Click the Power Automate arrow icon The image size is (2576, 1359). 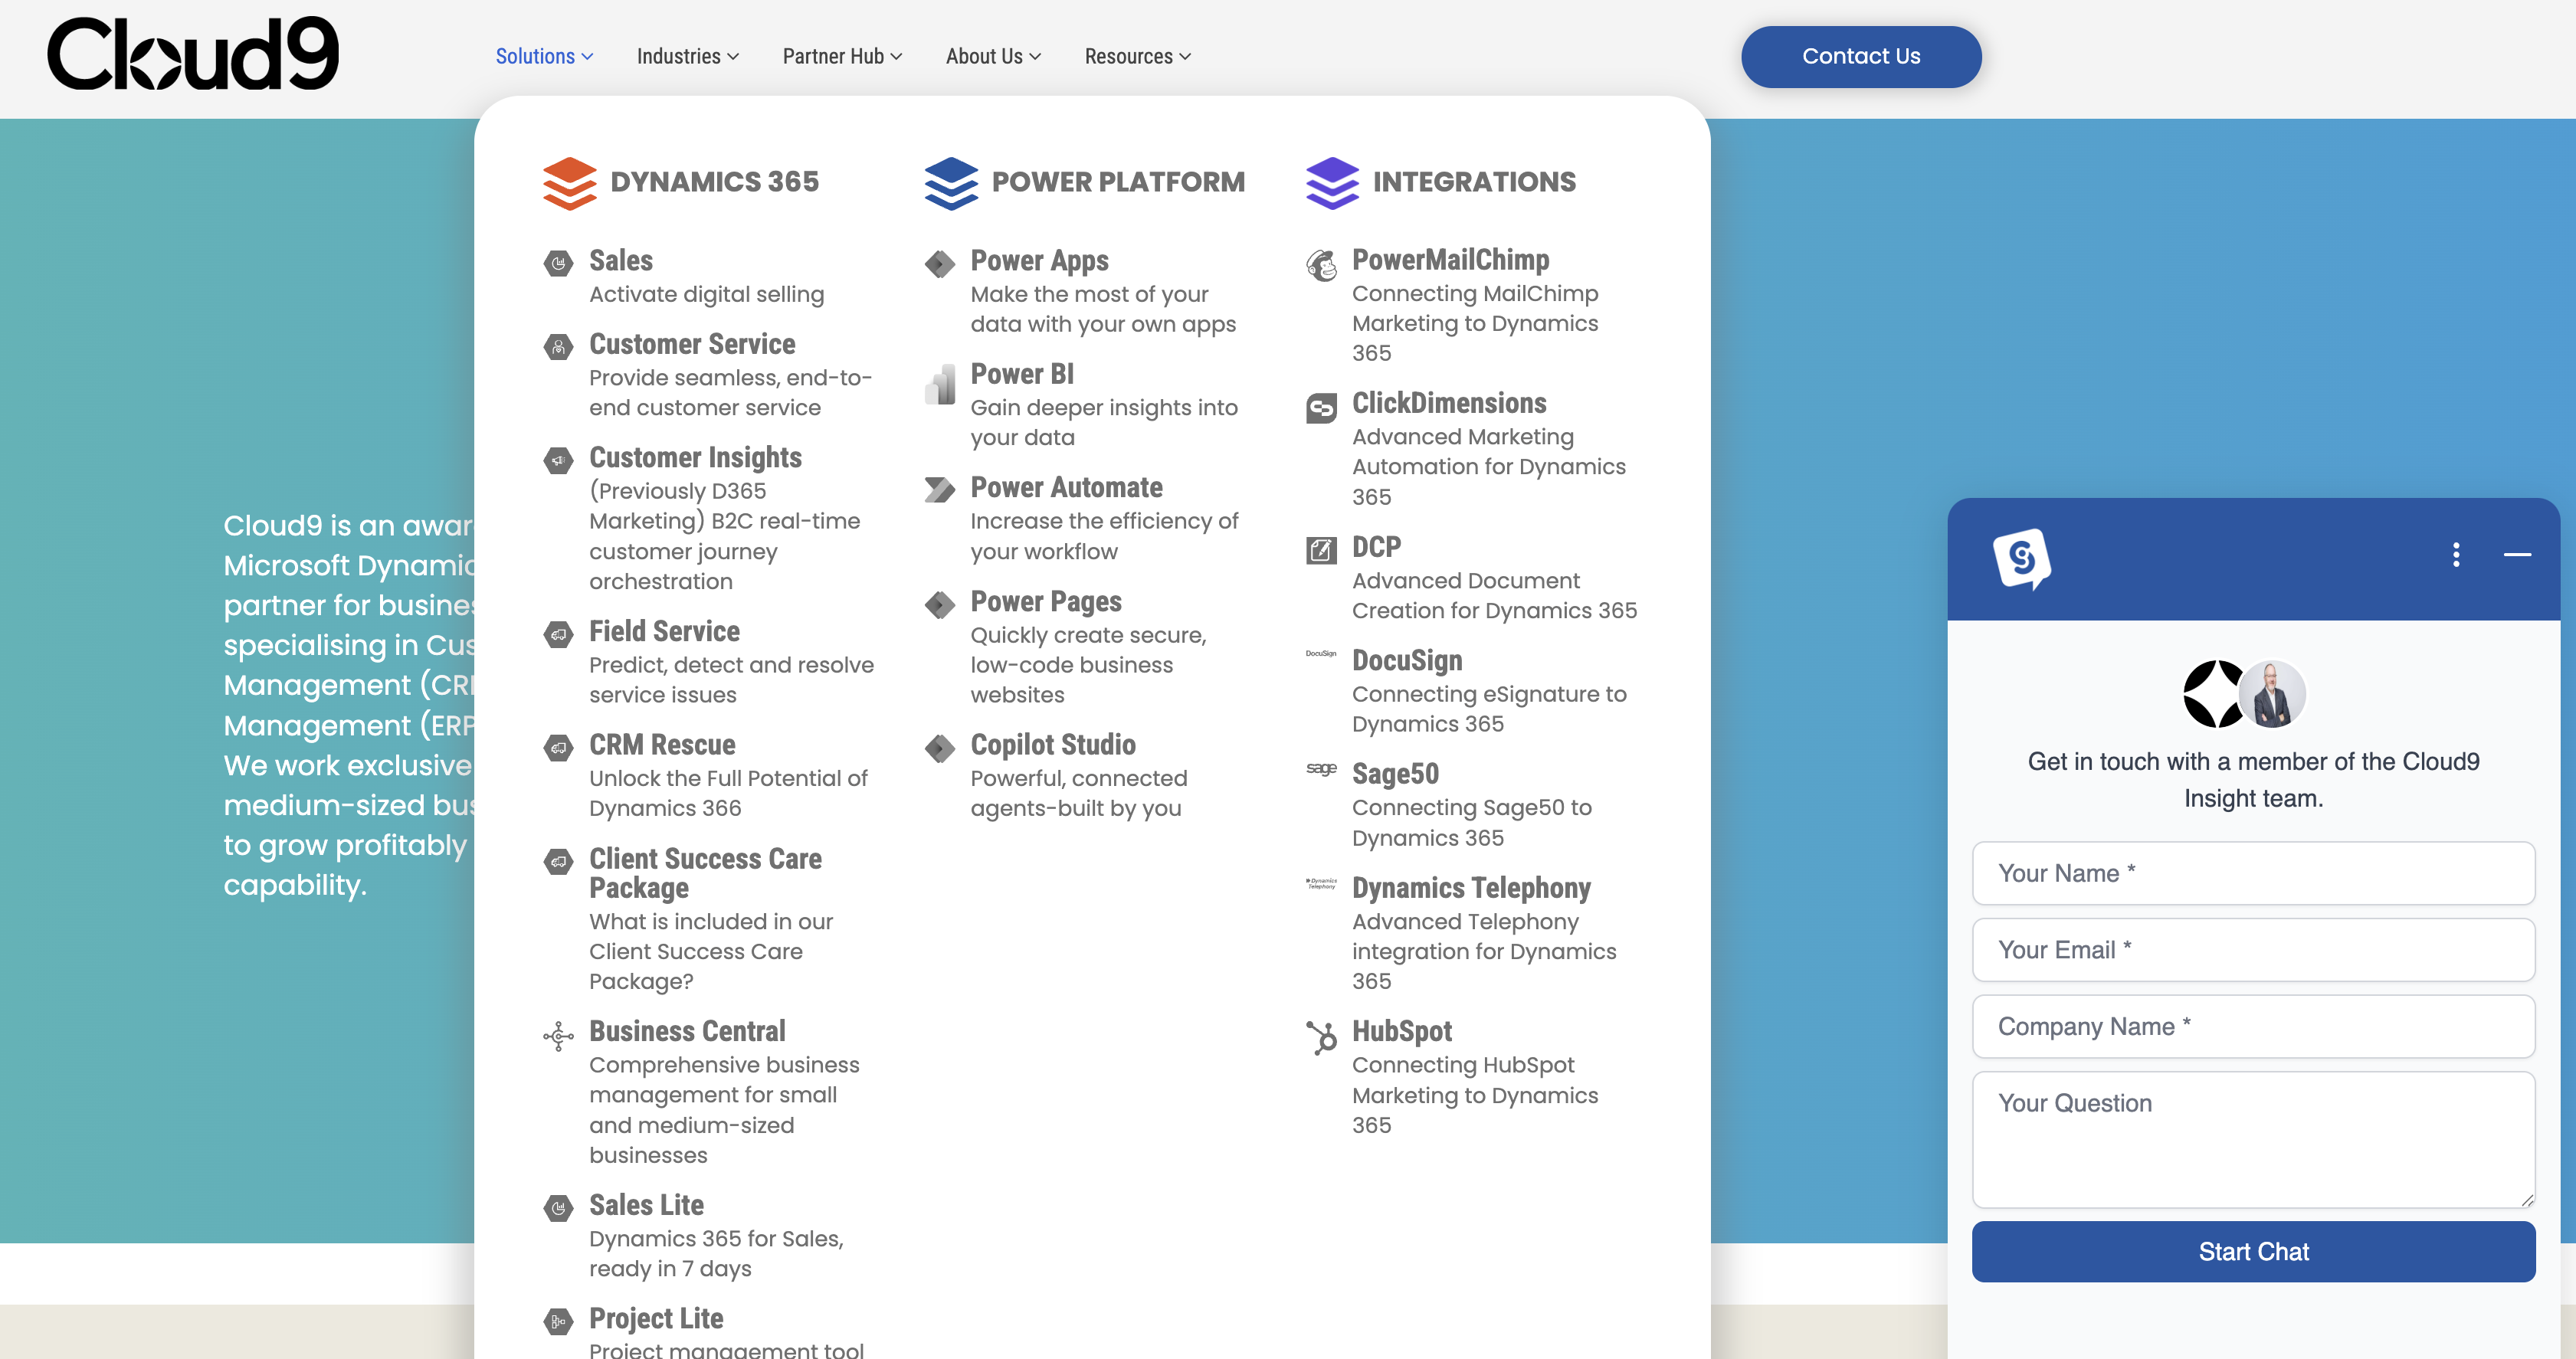[940, 489]
